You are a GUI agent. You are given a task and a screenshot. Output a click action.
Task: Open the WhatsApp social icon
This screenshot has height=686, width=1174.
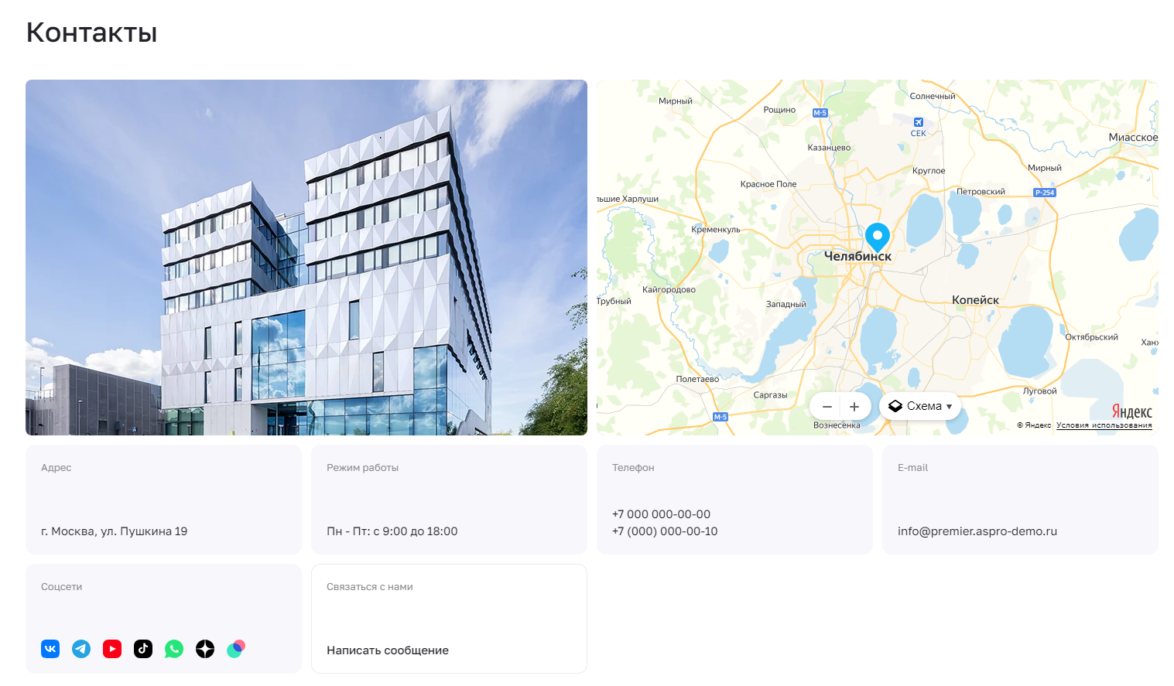174,649
